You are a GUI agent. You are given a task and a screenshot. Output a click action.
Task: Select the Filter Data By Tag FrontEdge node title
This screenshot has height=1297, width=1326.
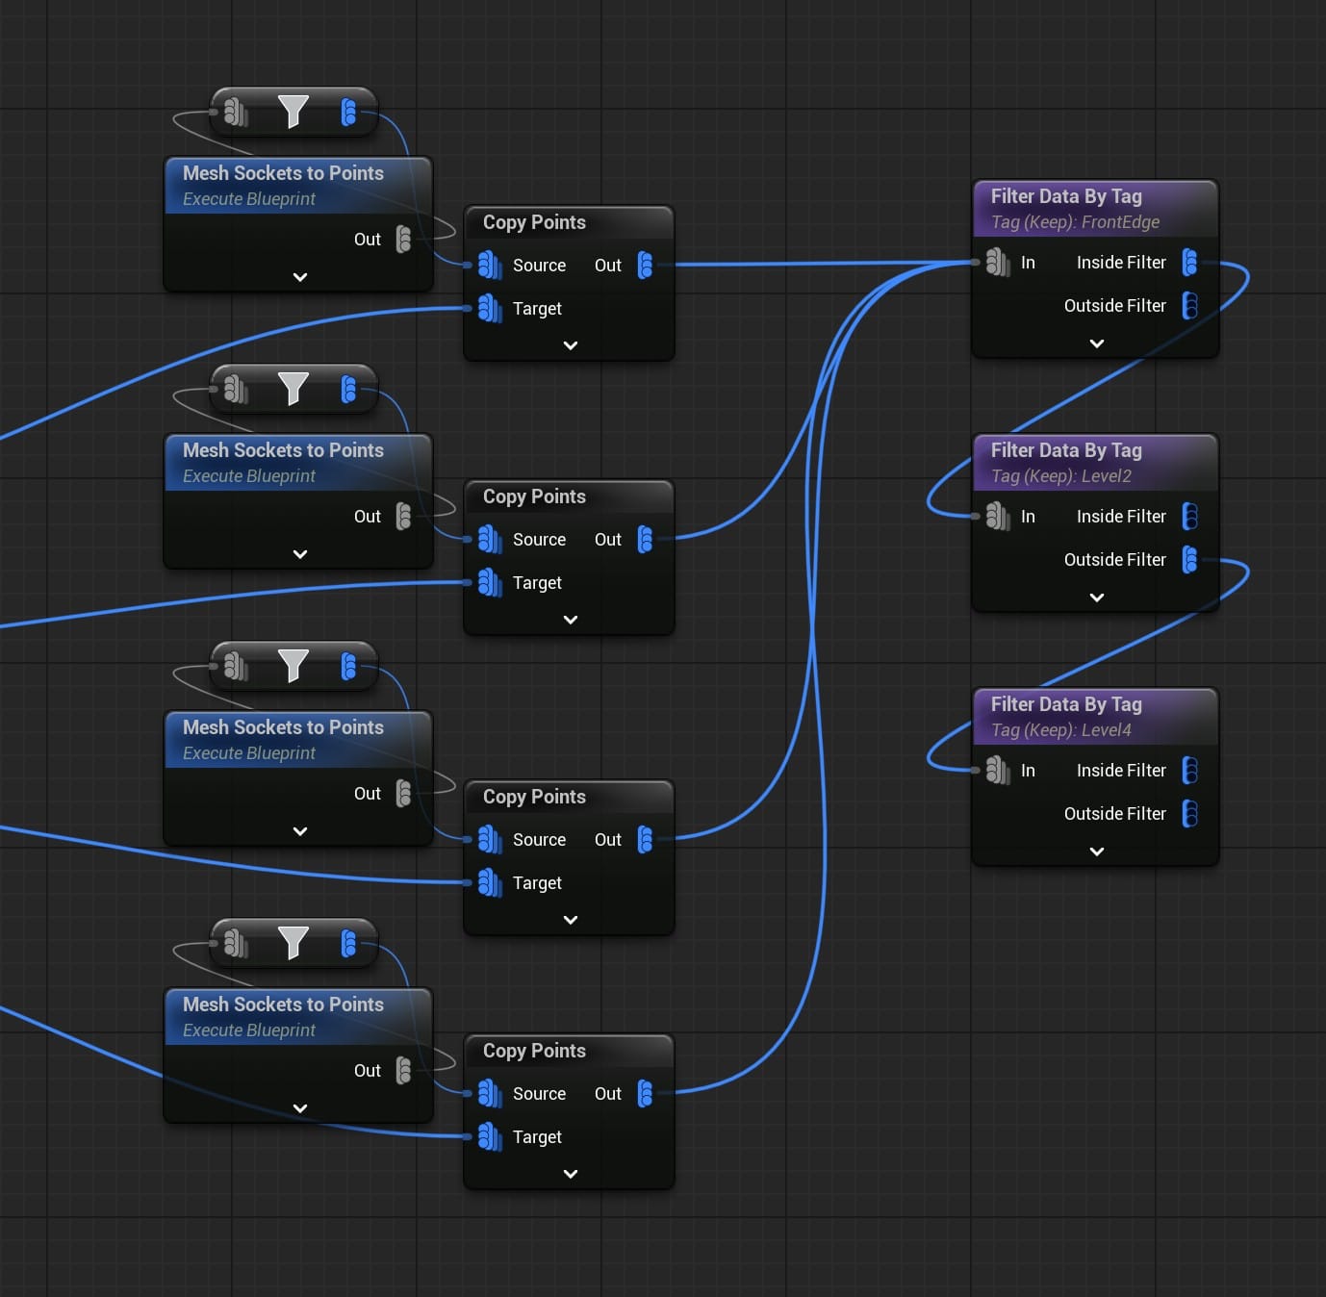(x=1066, y=196)
